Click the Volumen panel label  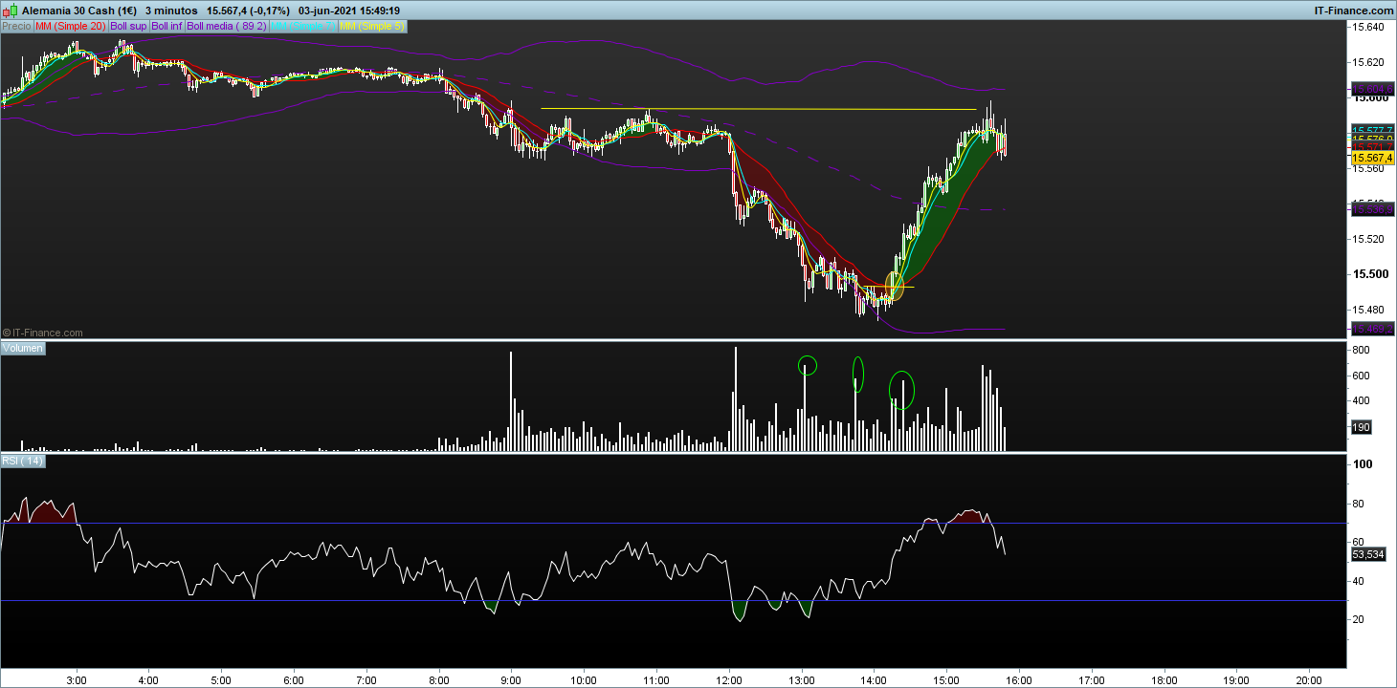pos(23,349)
